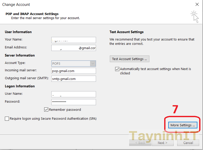Toggle the Remember password checkbox

point(46,110)
